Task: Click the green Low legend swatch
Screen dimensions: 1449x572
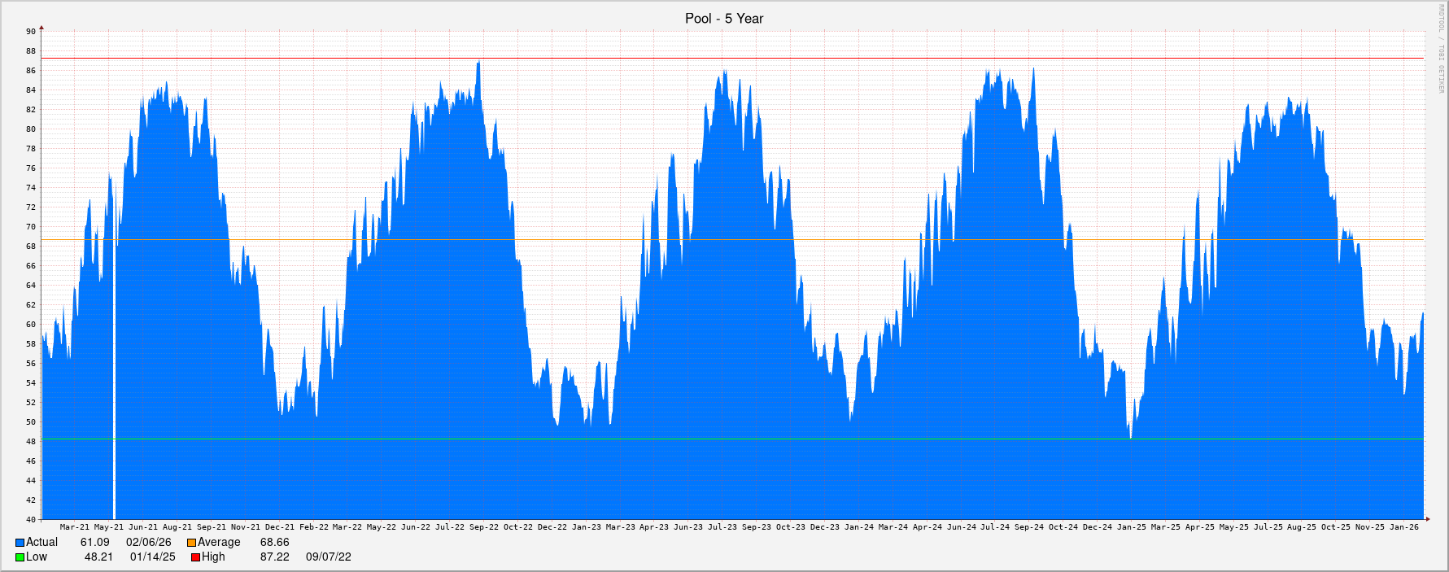Action: (20, 557)
